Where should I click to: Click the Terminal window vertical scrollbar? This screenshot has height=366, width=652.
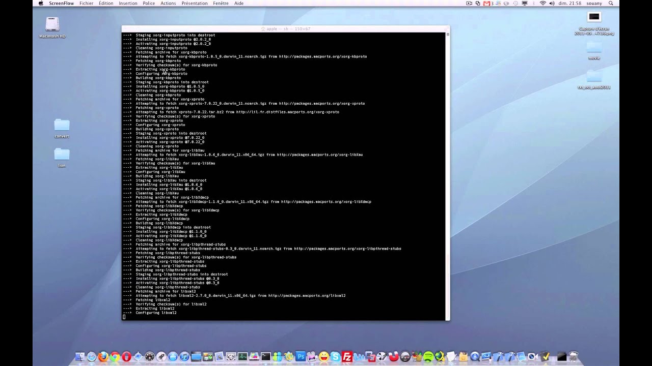(x=448, y=175)
